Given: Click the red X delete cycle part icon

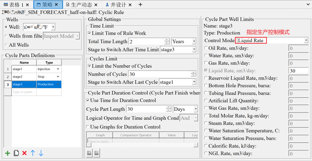Looking at the screenshot, I should pyautogui.click(x=25, y=153).
